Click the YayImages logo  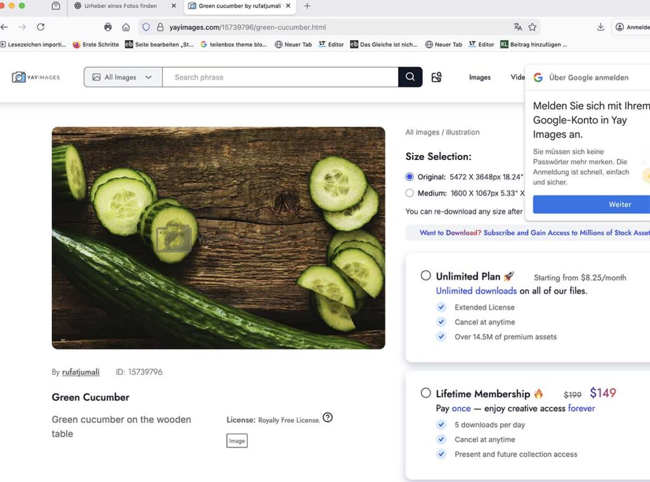click(x=36, y=77)
